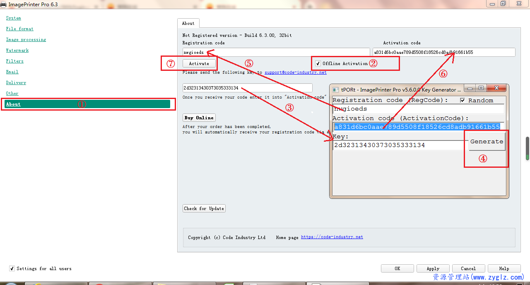The height and width of the screenshot is (285, 530).
Task: Select the About sidebar item
Action: [x=87, y=104]
